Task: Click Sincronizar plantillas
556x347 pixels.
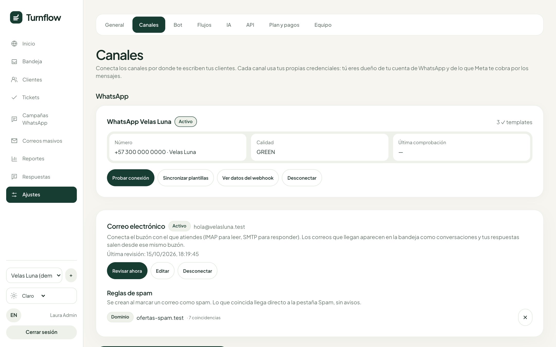Action: [186, 178]
